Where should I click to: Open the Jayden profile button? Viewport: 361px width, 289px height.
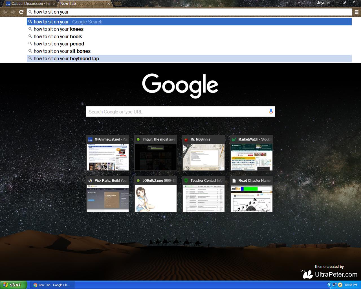tap(323, 3)
